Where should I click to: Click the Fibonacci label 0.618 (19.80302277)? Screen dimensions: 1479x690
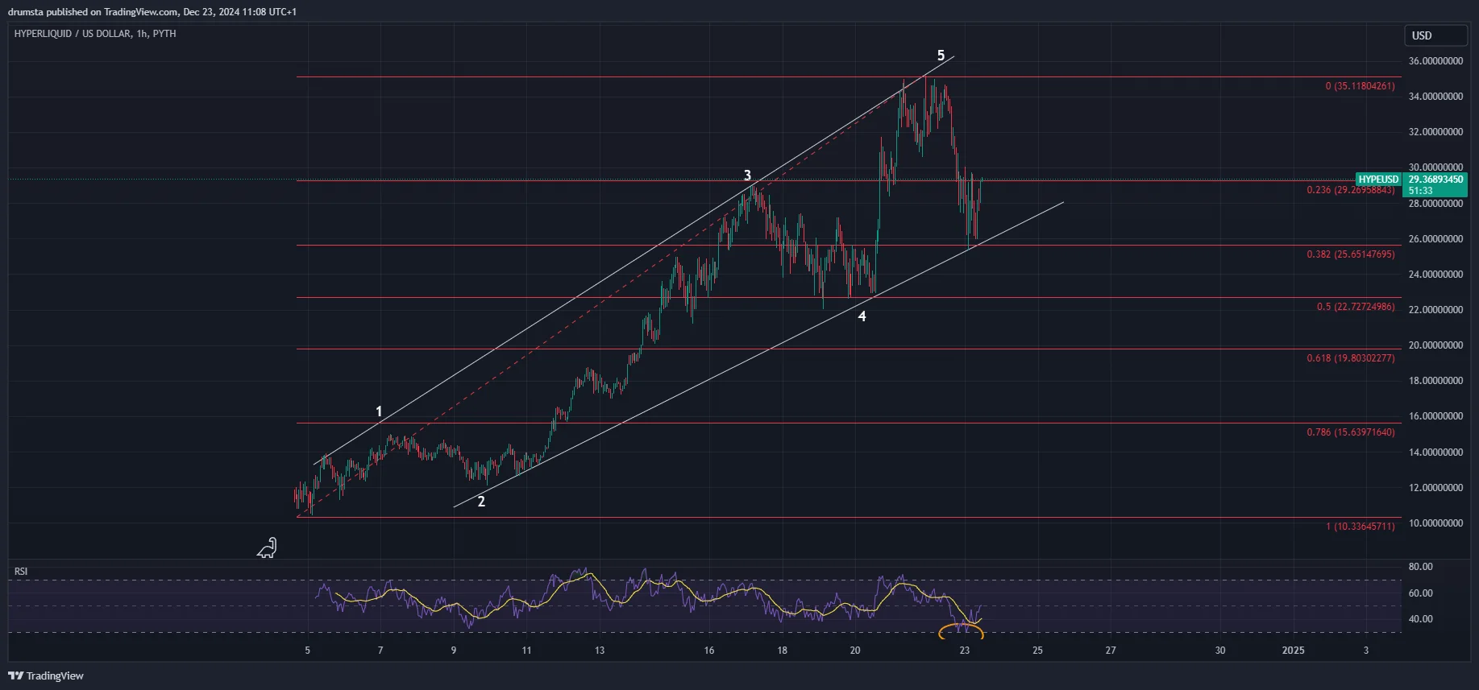click(x=1351, y=358)
